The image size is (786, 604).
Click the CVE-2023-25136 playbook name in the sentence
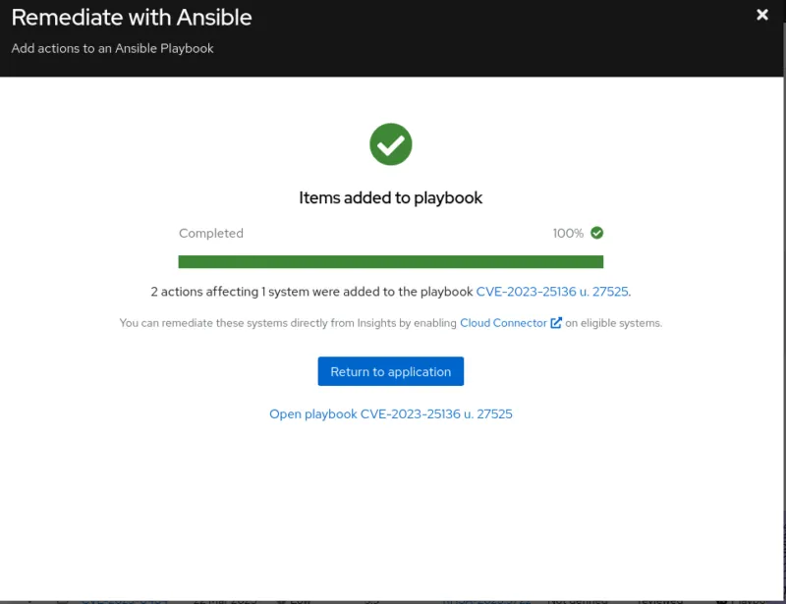552,292
